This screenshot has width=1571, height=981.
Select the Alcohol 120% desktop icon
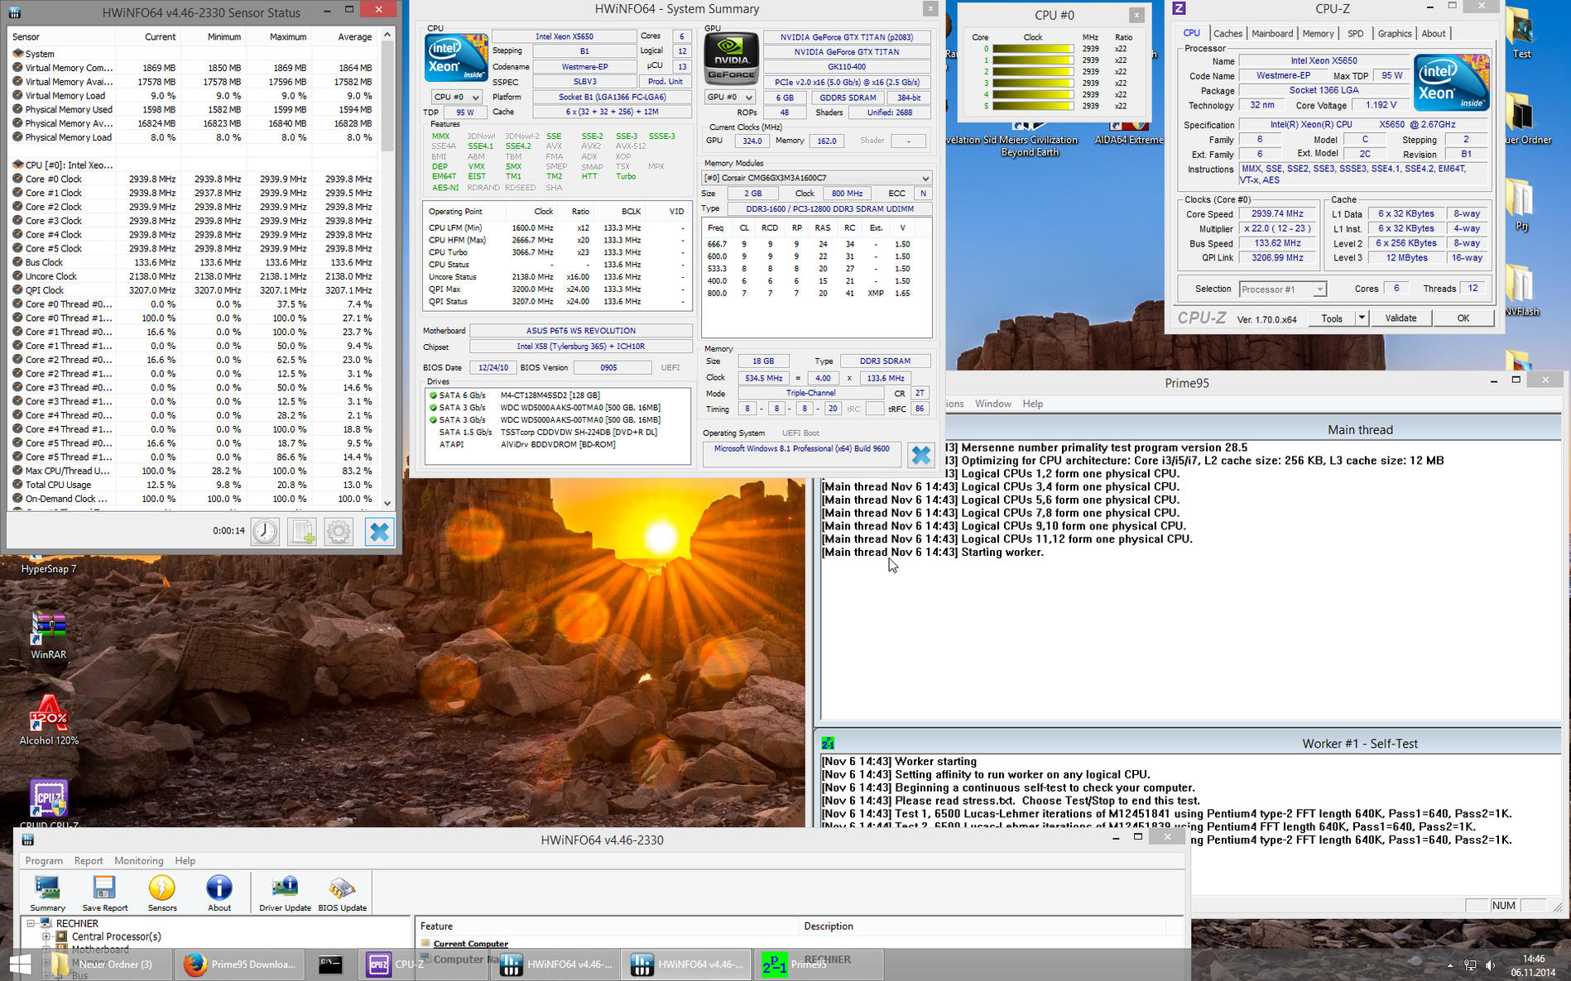pyautogui.click(x=49, y=720)
